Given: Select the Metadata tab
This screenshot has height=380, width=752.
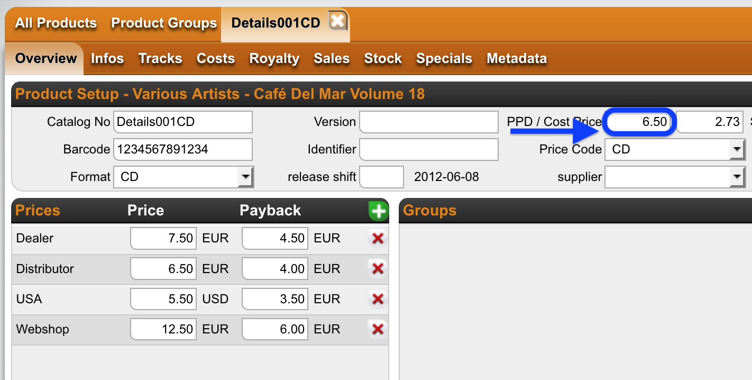Looking at the screenshot, I should click(x=517, y=58).
